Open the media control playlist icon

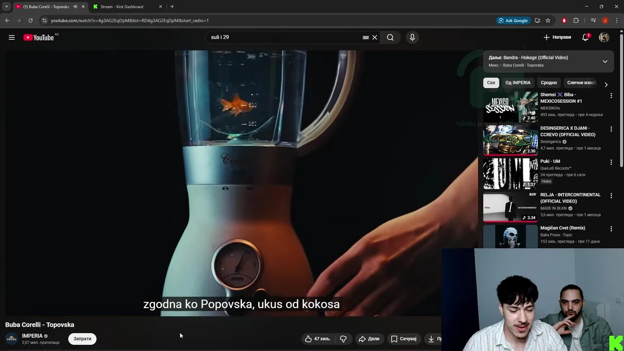tap(593, 20)
